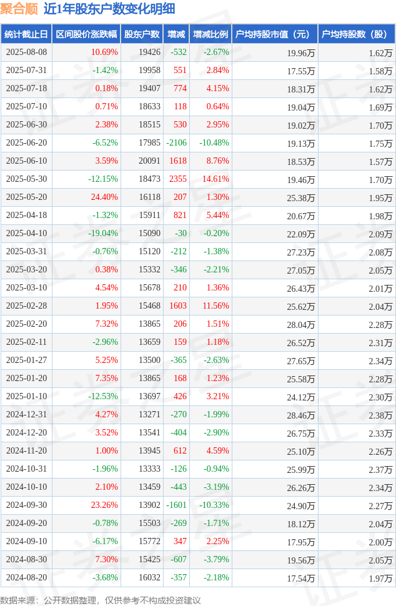This screenshot has height=606, width=396.
Task: Click the 数据来源 disclaimer footer text
Action: (101, 600)
